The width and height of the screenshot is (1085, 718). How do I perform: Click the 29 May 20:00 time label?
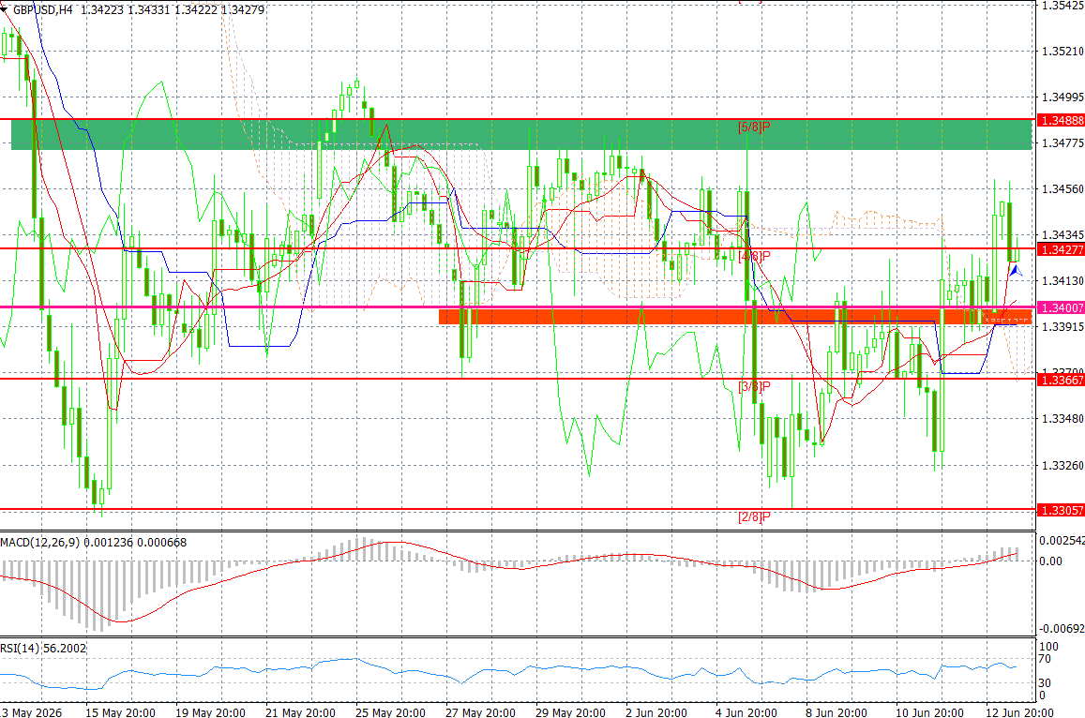coord(570,712)
